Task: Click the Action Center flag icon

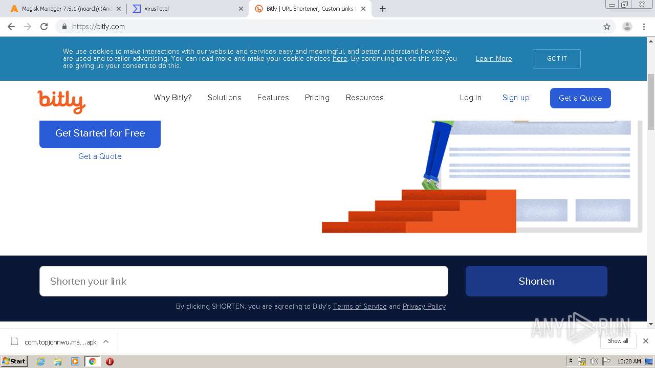Action: pyautogui.click(x=606, y=361)
